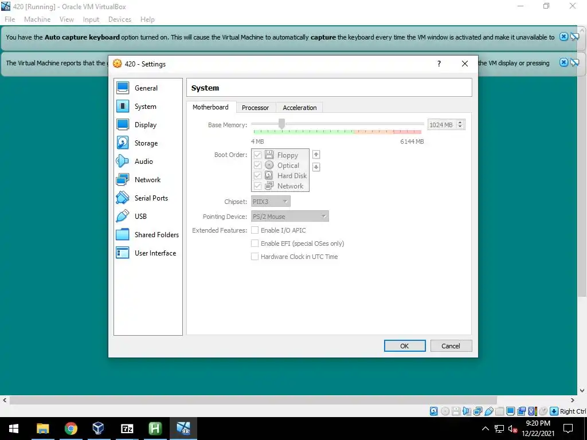Click the Base Memory slider handle
This screenshot has height=440, width=587.
click(281, 124)
